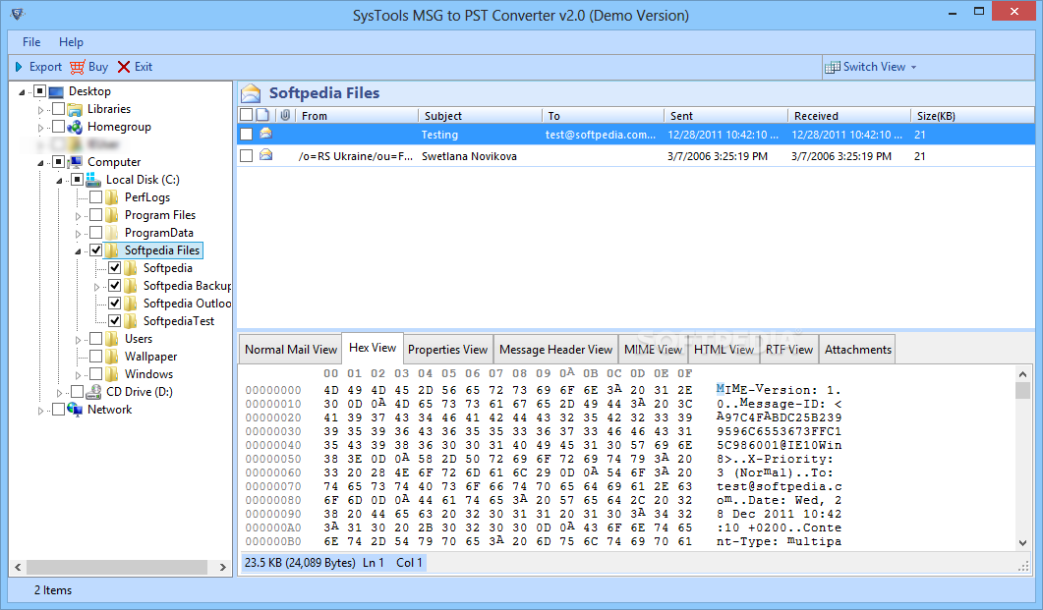The height and width of the screenshot is (610, 1043).
Task: Sort emails by the Size(KB) column header
Action: pos(972,116)
